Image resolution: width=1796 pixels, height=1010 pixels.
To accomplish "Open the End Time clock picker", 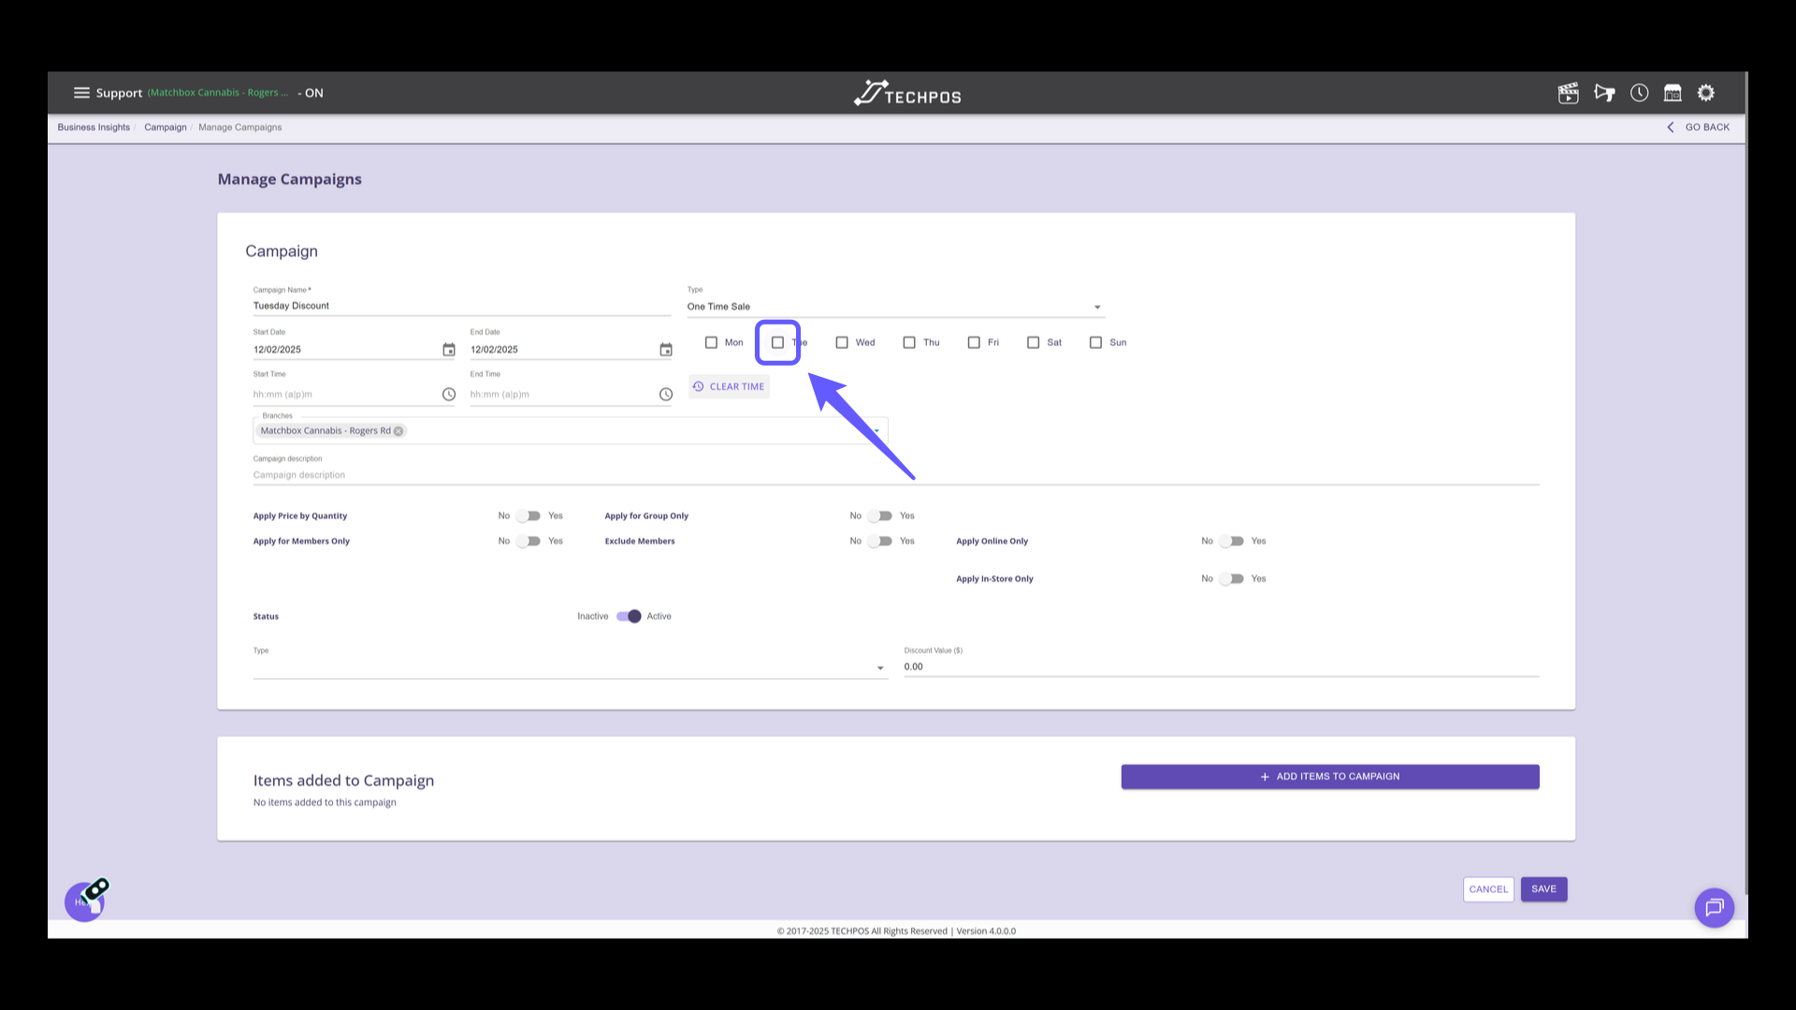I will point(665,395).
